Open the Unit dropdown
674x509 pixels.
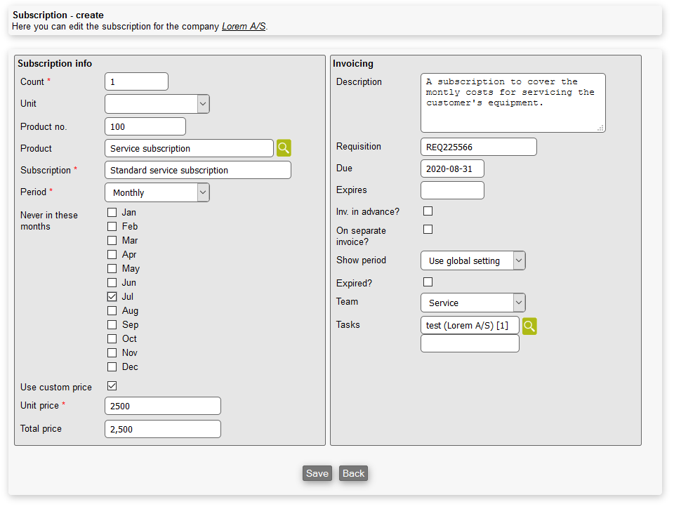pyautogui.click(x=157, y=104)
